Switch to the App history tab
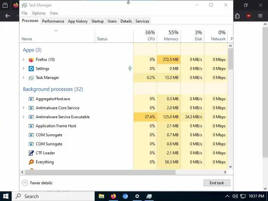The width and height of the screenshot is (268, 201). pyautogui.click(x=78, y=21)
